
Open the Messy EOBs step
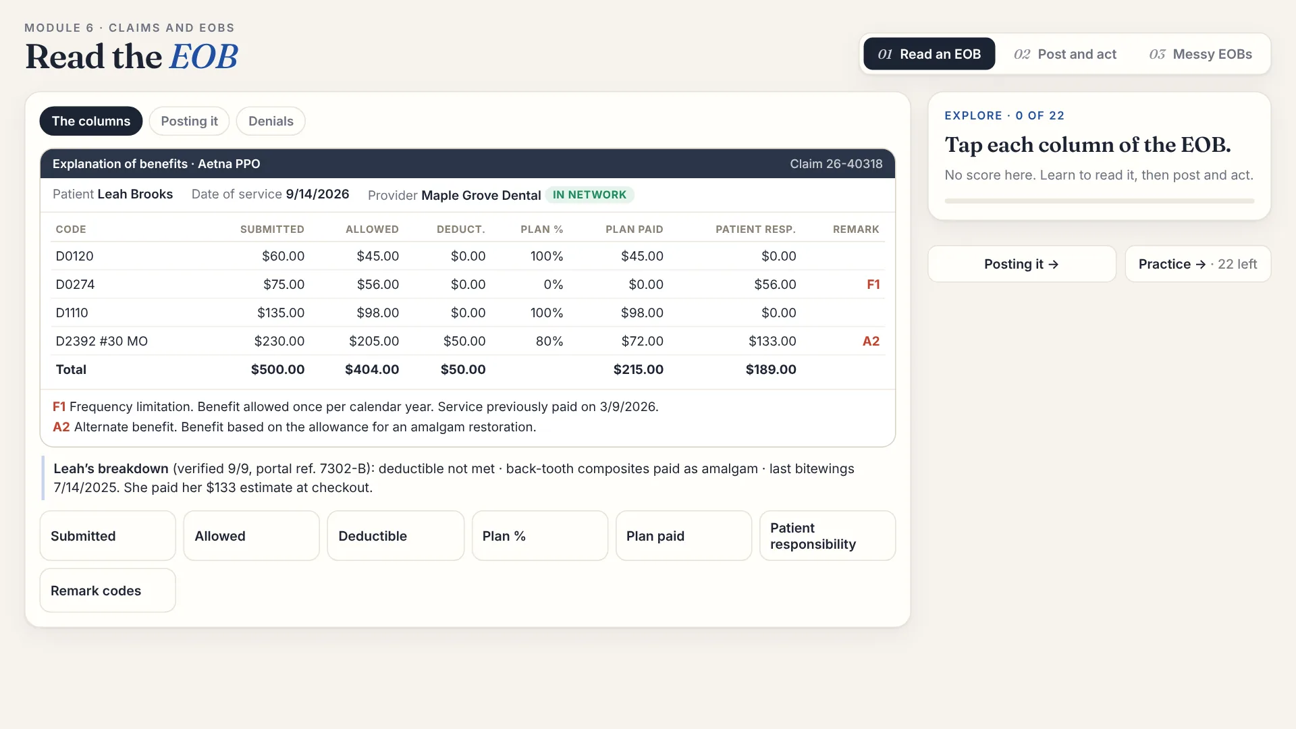[1200, 54]
